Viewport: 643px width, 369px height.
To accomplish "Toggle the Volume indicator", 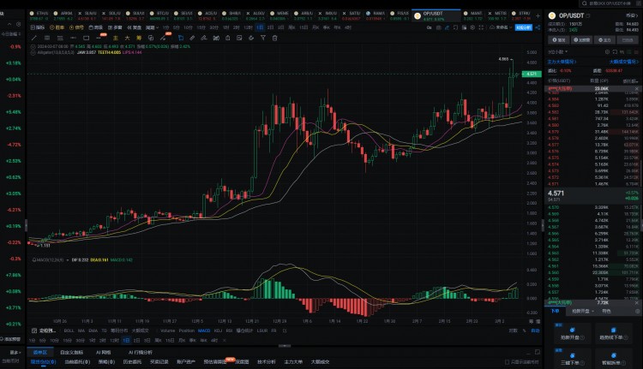I will [167, 330].
